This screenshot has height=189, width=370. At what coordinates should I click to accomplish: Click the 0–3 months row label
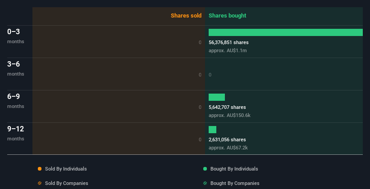click(x=16, y=36)
